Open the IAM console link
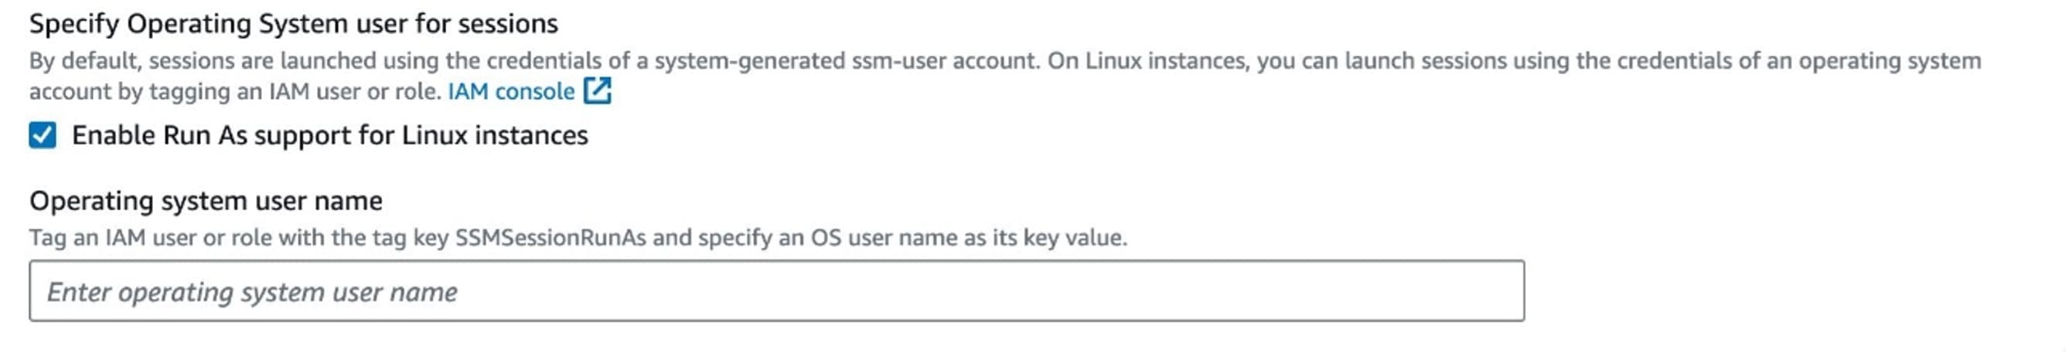This screenshot has width=2069, height=356. pyautogui.click(x=511, y=91)
